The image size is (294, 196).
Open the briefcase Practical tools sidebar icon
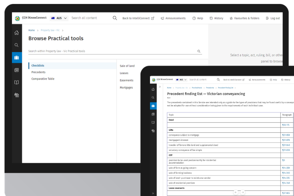16,58
